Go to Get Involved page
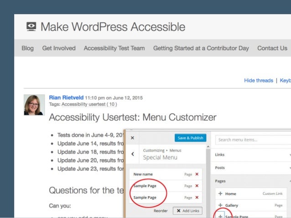This screenshot has width=291, height=218. (59, 48)
